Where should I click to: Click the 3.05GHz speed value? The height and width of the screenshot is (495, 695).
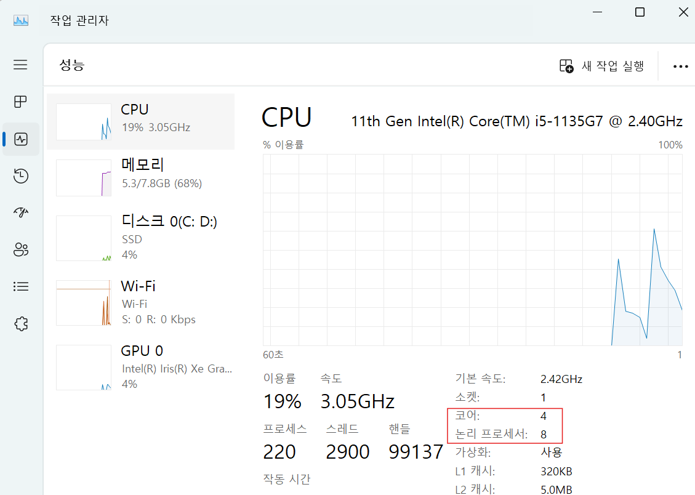pos(357,401)
